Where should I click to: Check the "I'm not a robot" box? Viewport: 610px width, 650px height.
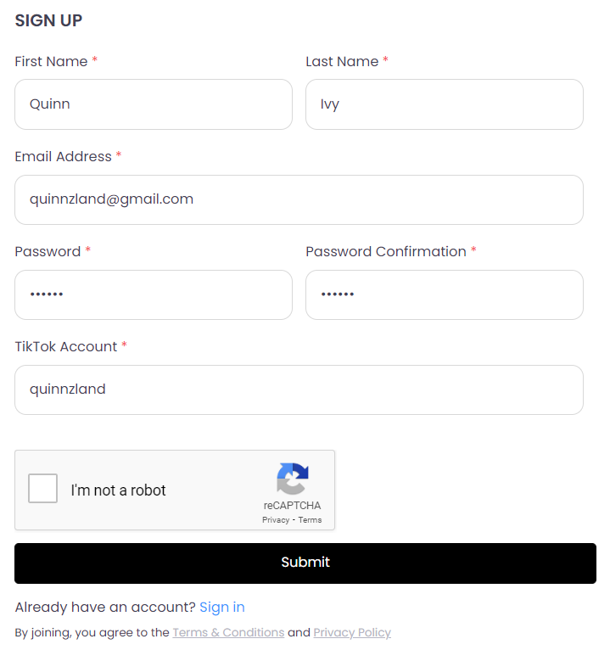tap(42, 488)
